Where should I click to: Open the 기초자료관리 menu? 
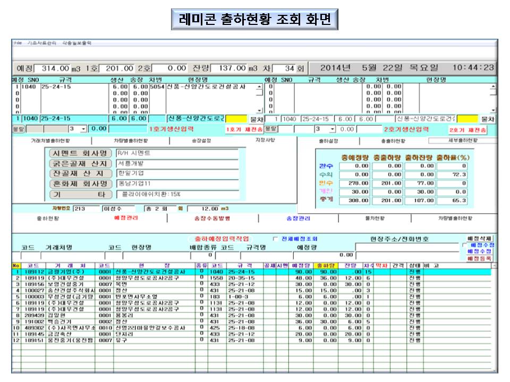41,43
